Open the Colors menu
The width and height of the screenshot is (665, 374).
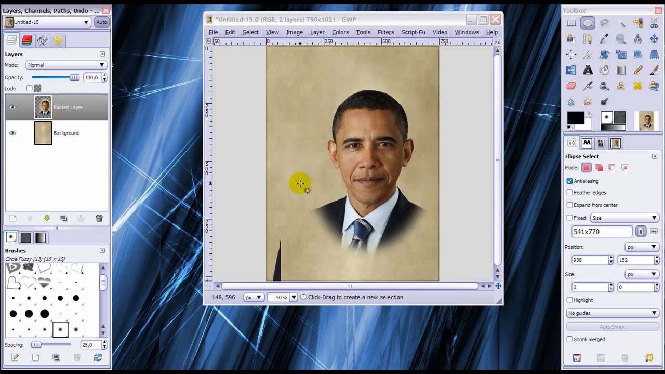(x=340, y=32)
